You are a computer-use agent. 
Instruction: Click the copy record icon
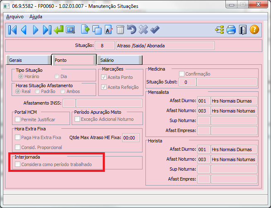[x=97, y=30]
